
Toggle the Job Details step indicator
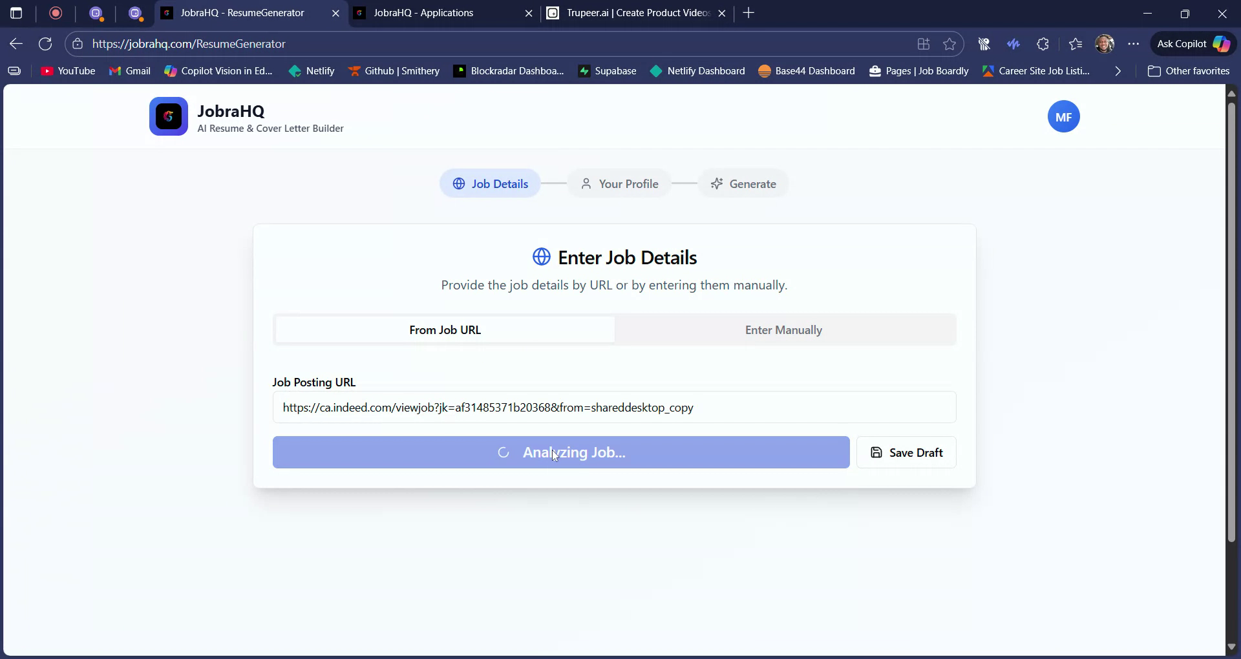click(489, 183)
